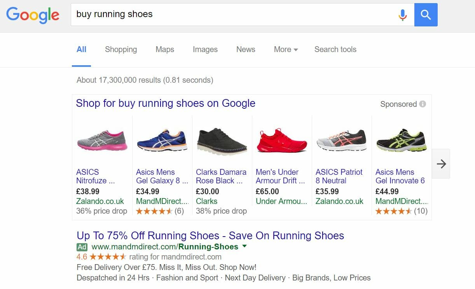Image resolution: width=475 pixels, height=289 pixels.
Task: Open the ASICS Nitrofuze product link
Action: pyautogui.click(x=96, y=176)
